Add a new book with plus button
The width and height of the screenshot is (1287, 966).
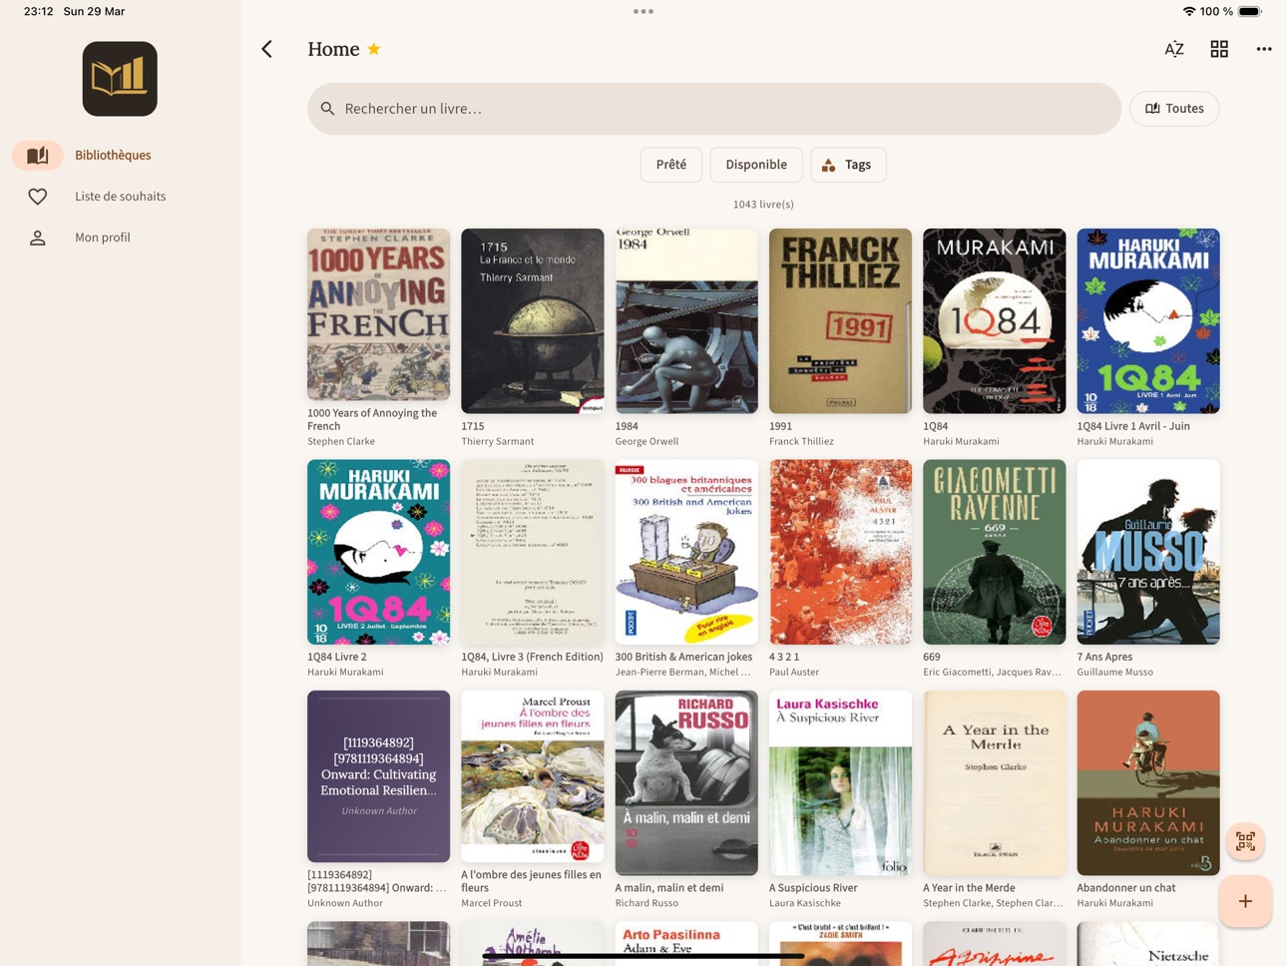[1245, 902]
